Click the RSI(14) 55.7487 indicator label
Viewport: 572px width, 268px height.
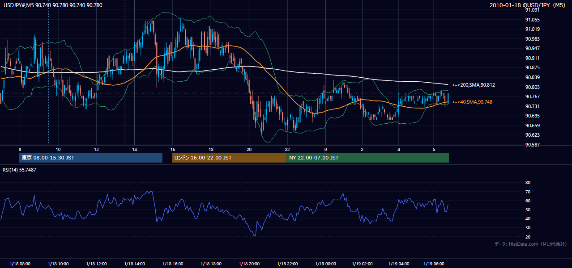click(20, 170)
